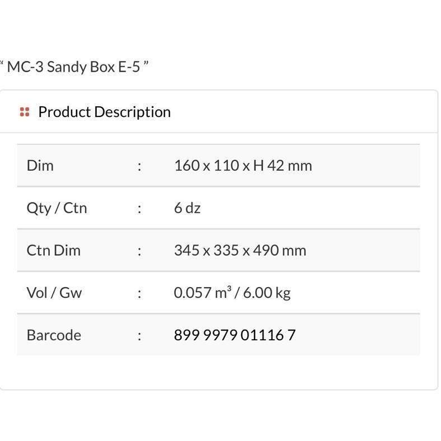Select the Dim row label
Viewport: 441px width, 441px height.
(40, 166)
